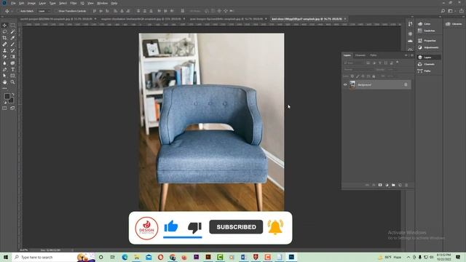Select the Path Selection tool
Viewport: 466px width, 262px height.
pyautogui.click(x=4, y=76)
